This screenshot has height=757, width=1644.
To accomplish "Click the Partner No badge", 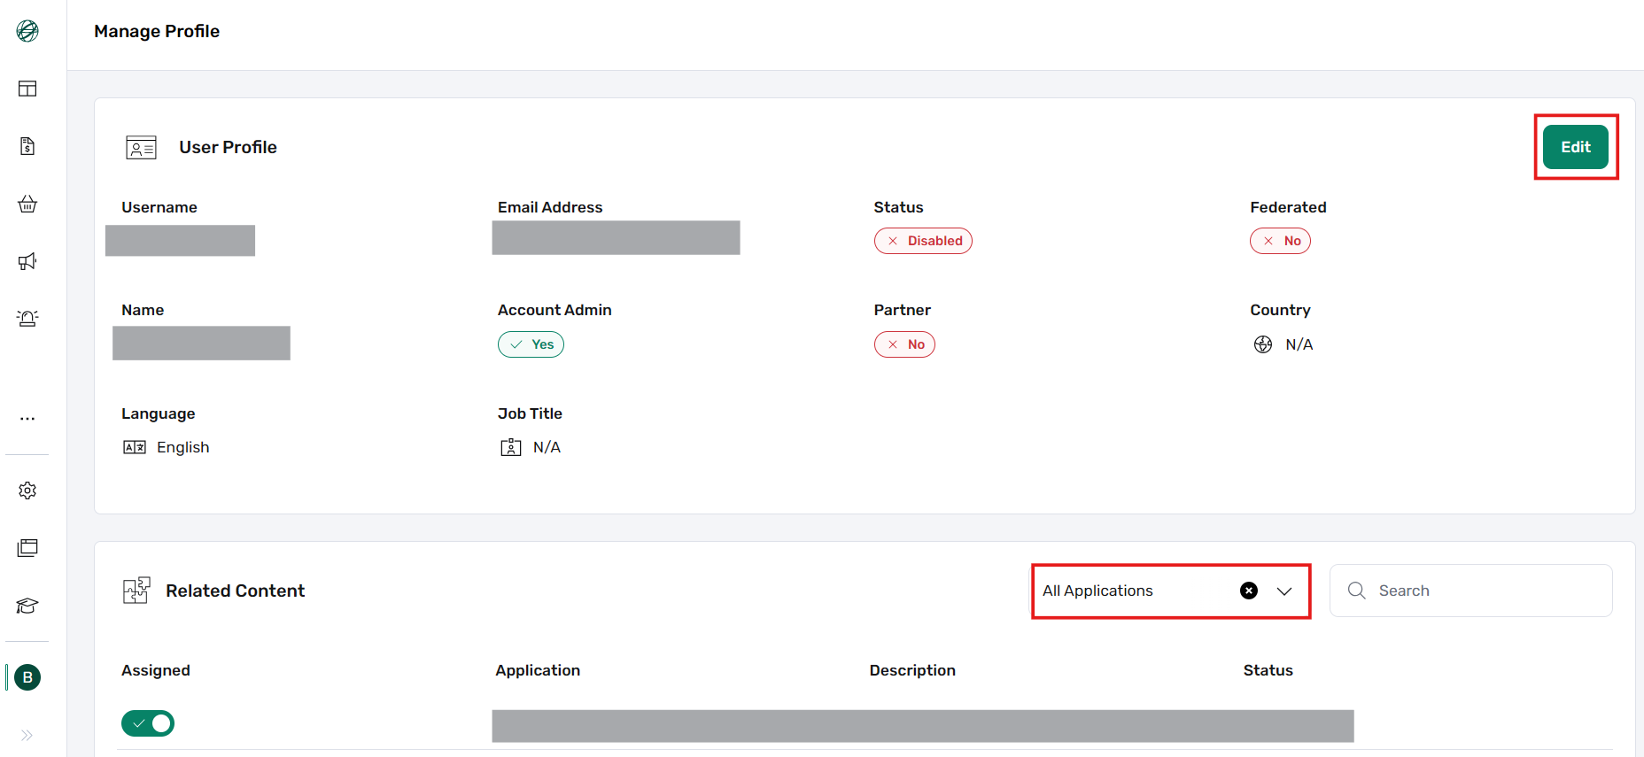I will [x=904, y=344].
